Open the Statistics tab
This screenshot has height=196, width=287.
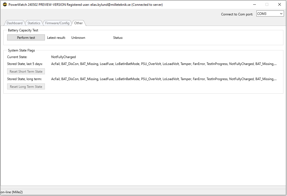click(x=34, y=23)
